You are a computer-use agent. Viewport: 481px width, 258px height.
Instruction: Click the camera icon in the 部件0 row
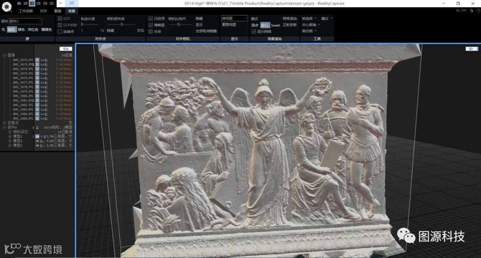(37, 128)
